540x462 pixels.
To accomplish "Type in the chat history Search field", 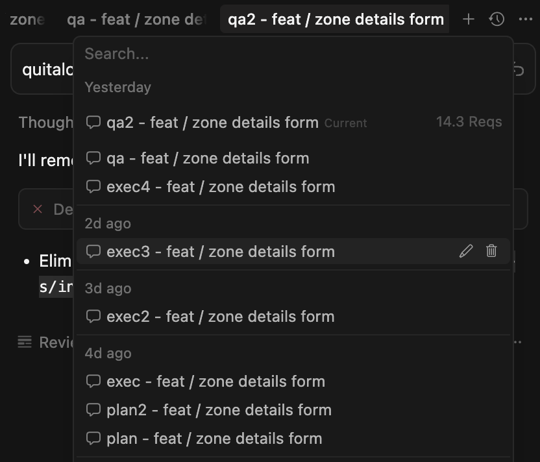I will click(x=292, y=54).
